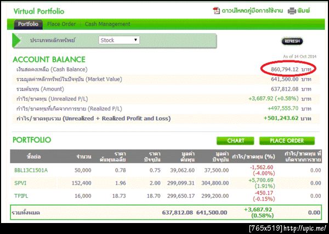
Task: Click TPIPL cost value 299,650.17
Action: click(x=181, y=196)
